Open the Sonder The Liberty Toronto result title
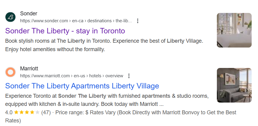 pyautogui.click(x=65, y=31)
